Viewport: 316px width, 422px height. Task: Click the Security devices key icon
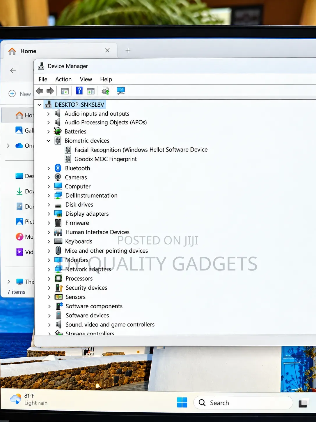coord(59,288)
